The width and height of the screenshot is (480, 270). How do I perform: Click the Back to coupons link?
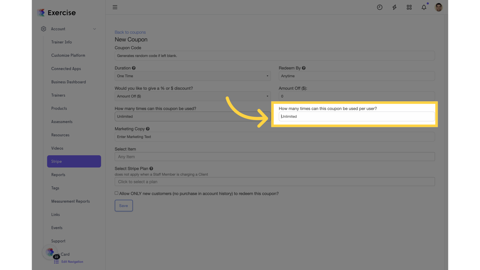pos(130,32)
